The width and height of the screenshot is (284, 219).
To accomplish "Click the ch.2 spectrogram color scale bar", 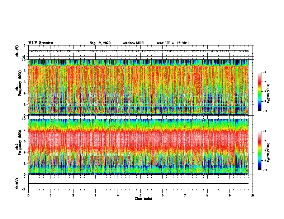I will point(260,151).
